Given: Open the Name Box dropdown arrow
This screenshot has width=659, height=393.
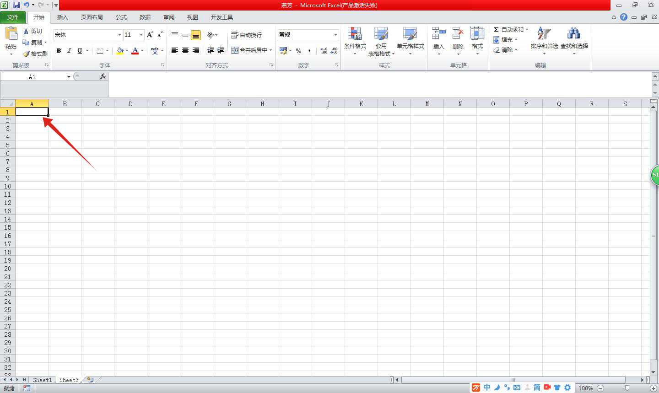Looking at the screenshot, I should click(69, 77).
